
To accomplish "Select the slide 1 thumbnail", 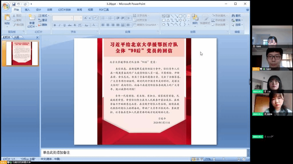I will 22,53.
